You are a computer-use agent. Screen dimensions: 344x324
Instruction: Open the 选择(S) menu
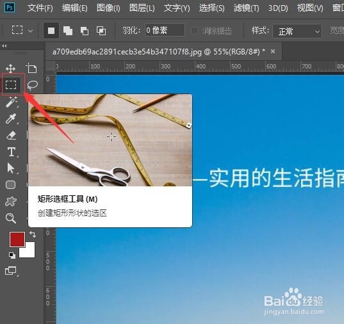tap(211, 8)
